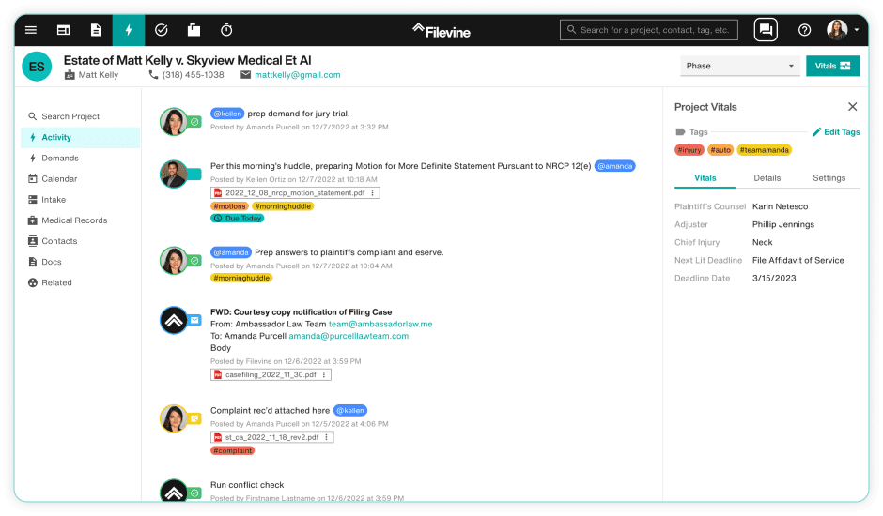Open the hamburger main menu
Viewport: 883px width, 516px height.
tap(31, 30)
